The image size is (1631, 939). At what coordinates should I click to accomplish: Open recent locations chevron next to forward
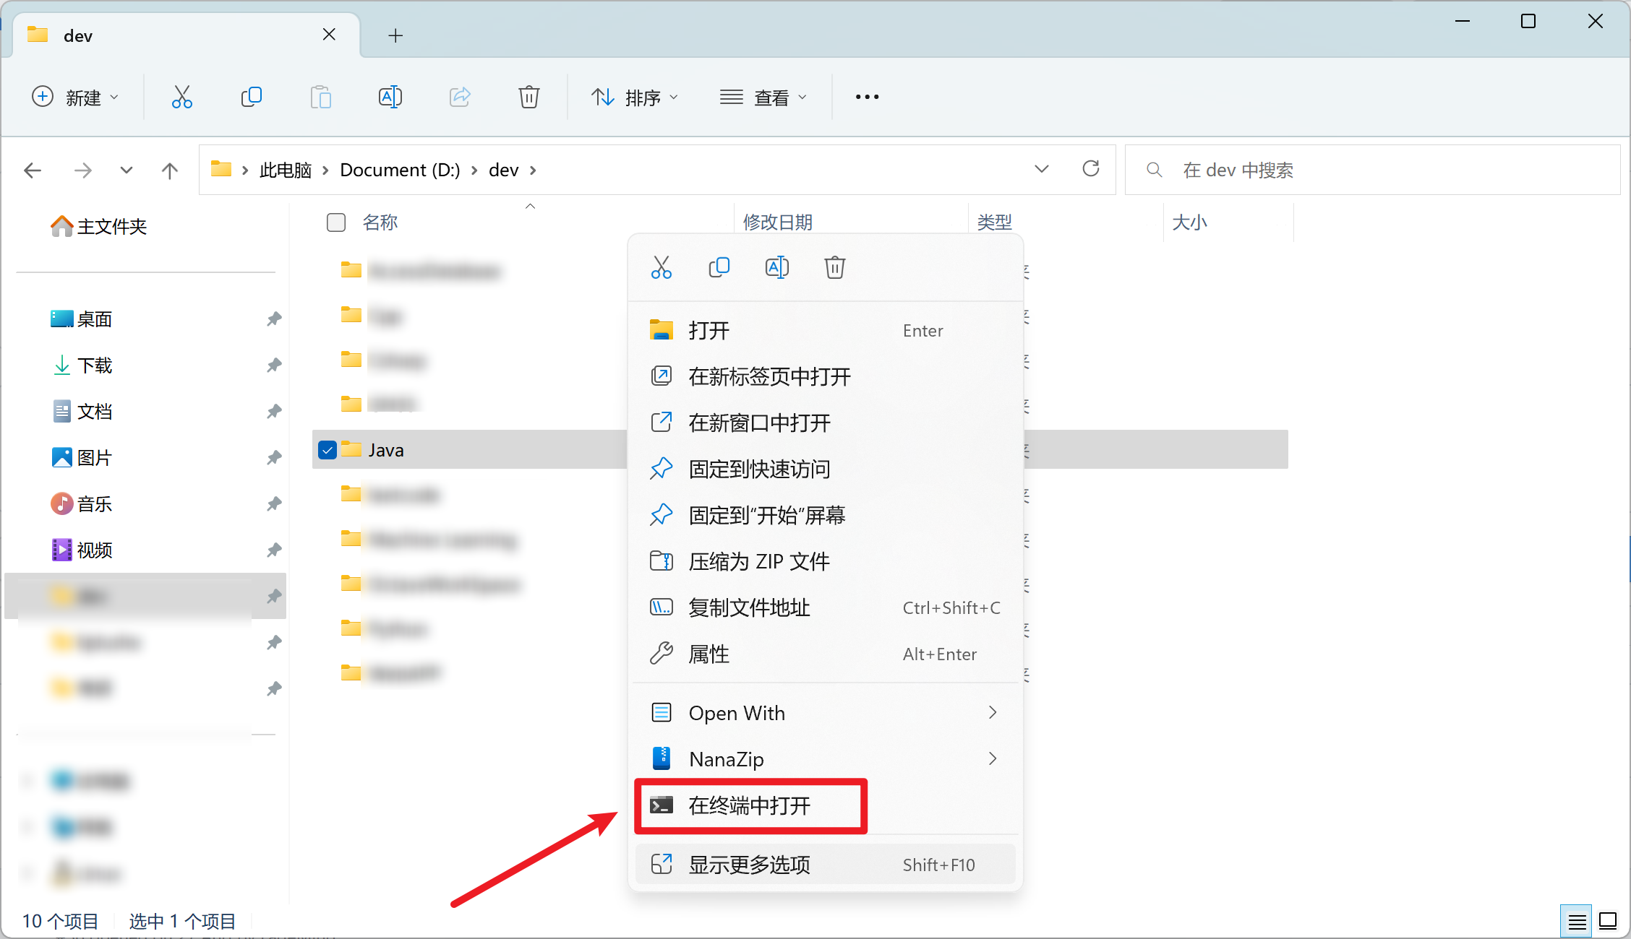coord(127,170)
